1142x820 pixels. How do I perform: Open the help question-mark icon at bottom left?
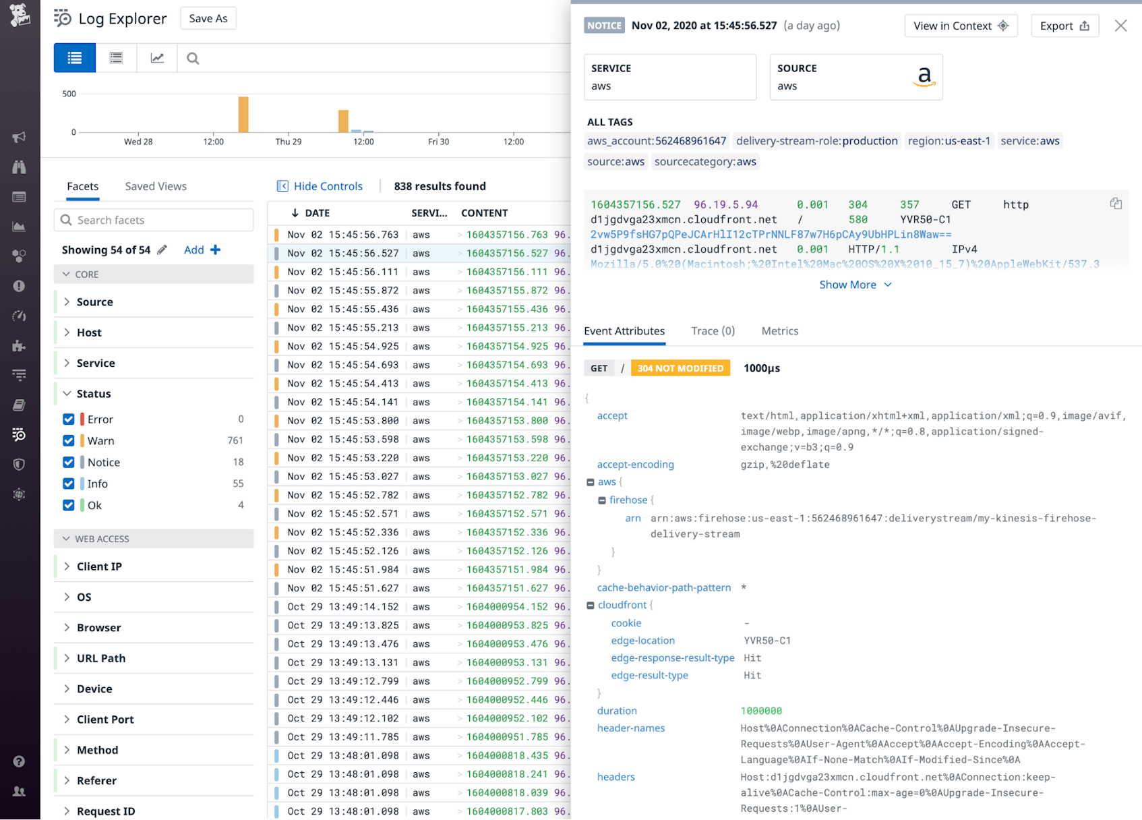tap(20, 761)
